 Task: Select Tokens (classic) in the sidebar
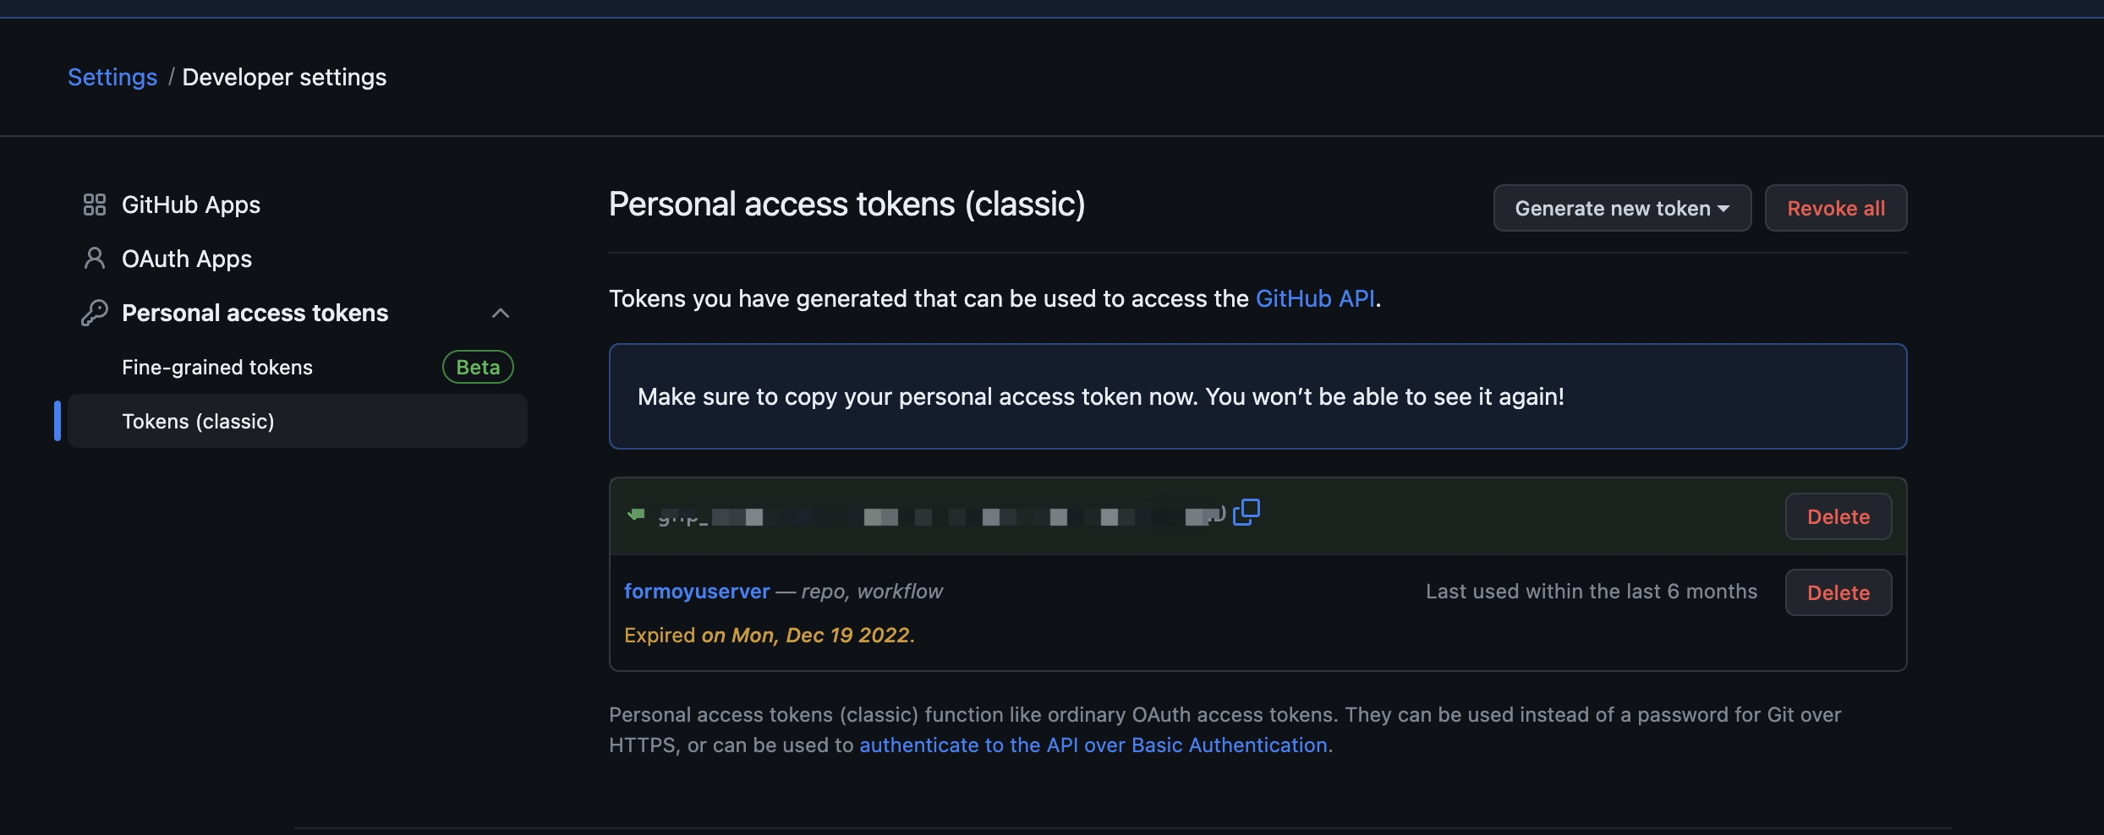point(198,421)
